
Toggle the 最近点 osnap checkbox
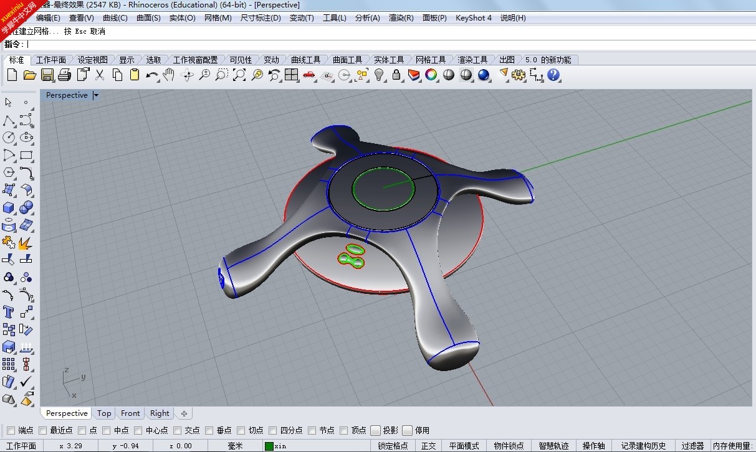[42, 430]
